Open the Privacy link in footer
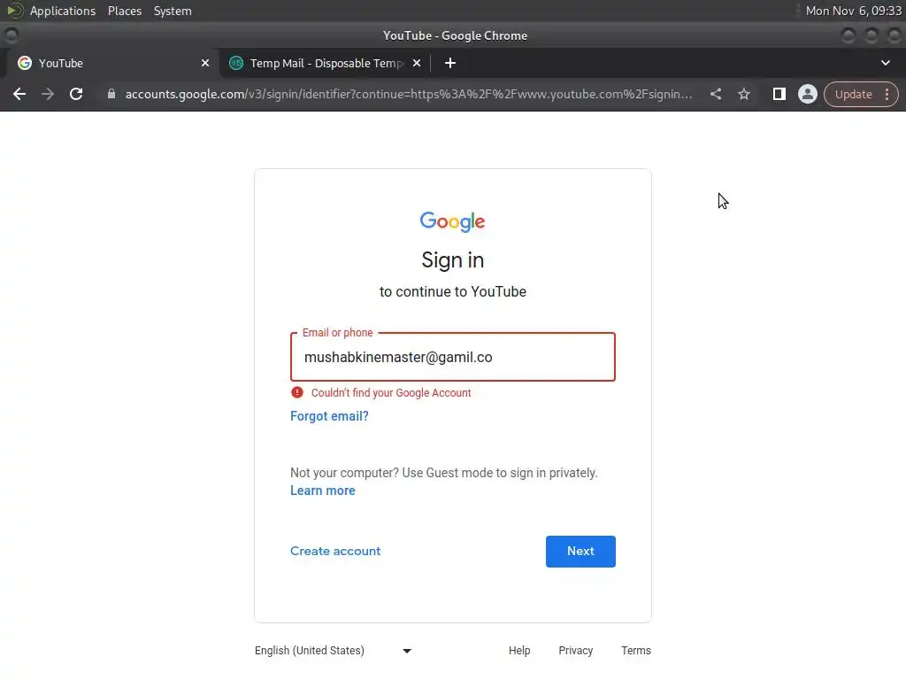Screen dimensions: 906x680 [x=575, y=651]
